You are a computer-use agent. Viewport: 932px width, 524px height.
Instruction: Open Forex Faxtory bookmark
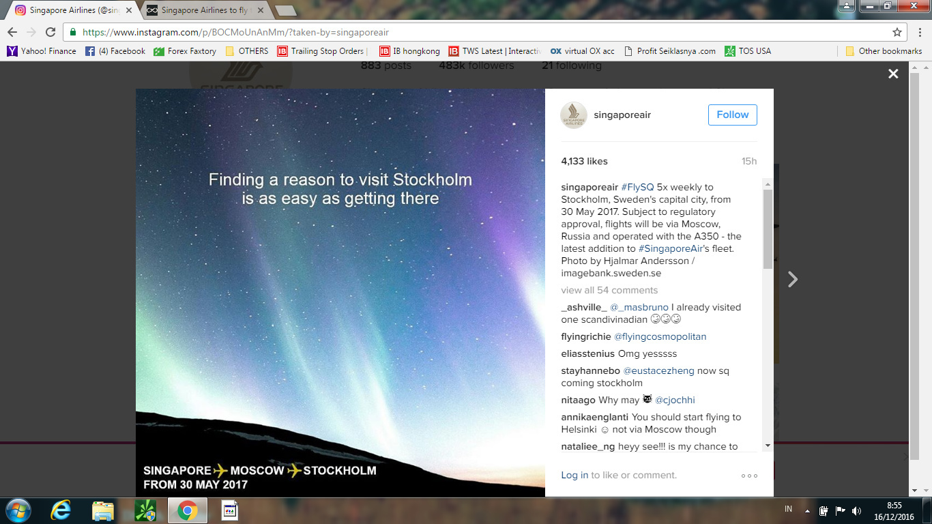pos(185,51)
